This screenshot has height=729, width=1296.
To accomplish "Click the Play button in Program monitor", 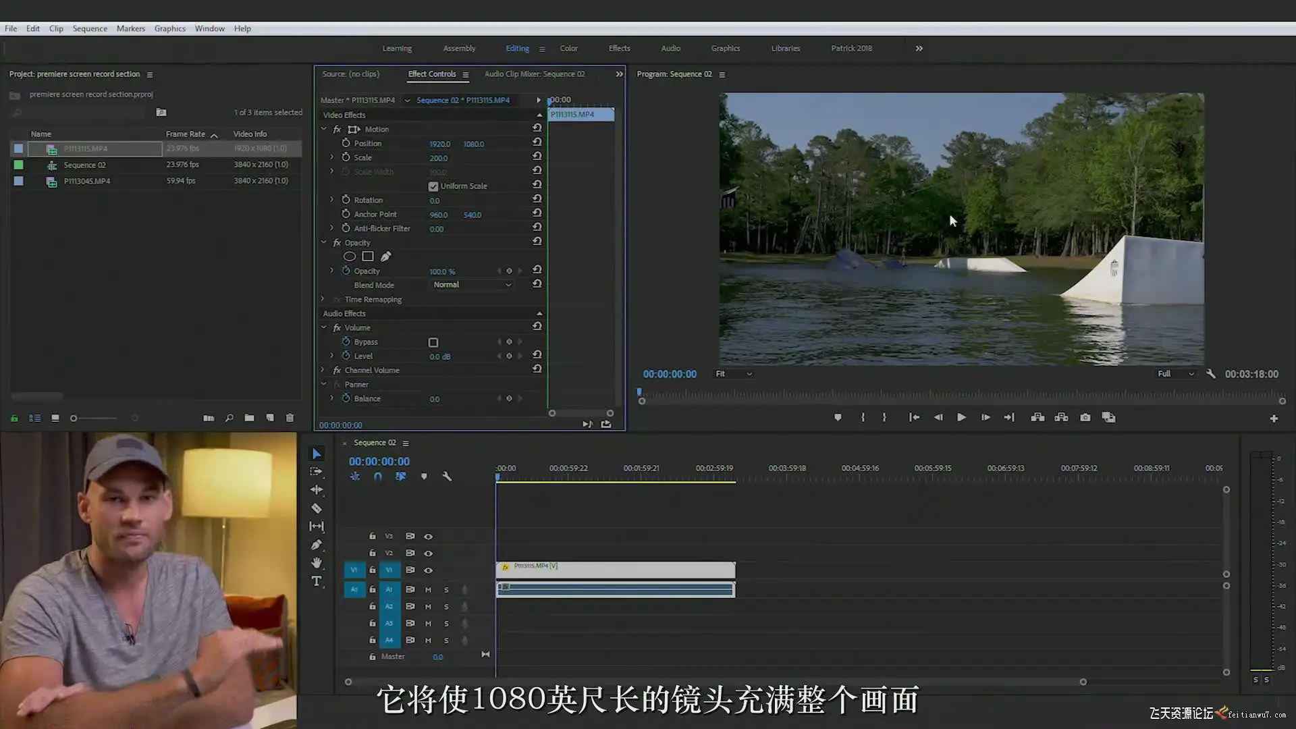I will (961, 417).
